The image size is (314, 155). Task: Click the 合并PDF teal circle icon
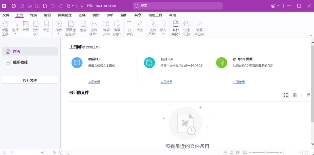tap(149, 62)
